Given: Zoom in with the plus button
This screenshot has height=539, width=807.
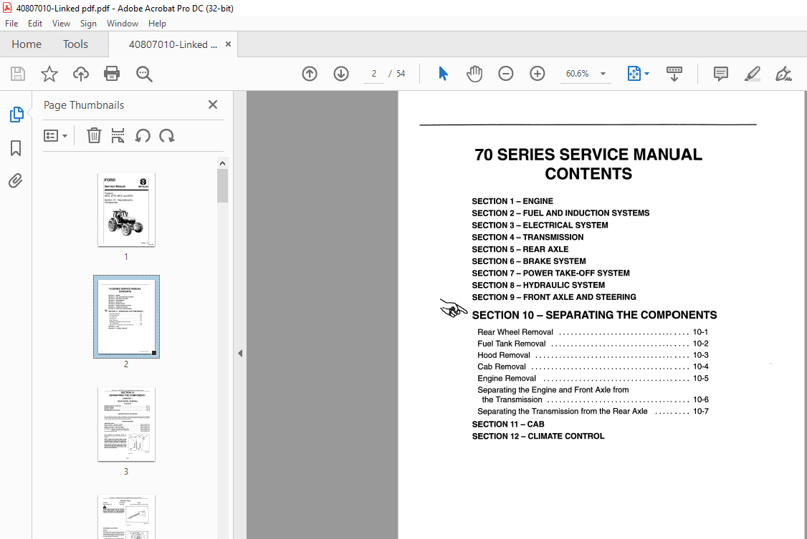Looking at the screenshot, I should [x=538, y=74].
